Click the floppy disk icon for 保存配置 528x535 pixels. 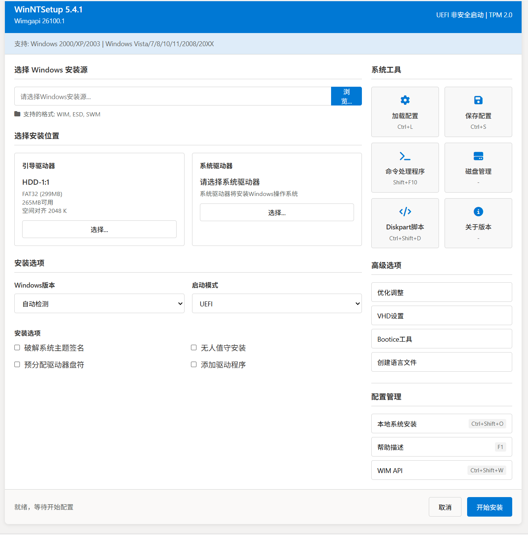click(x=478, y=100)
